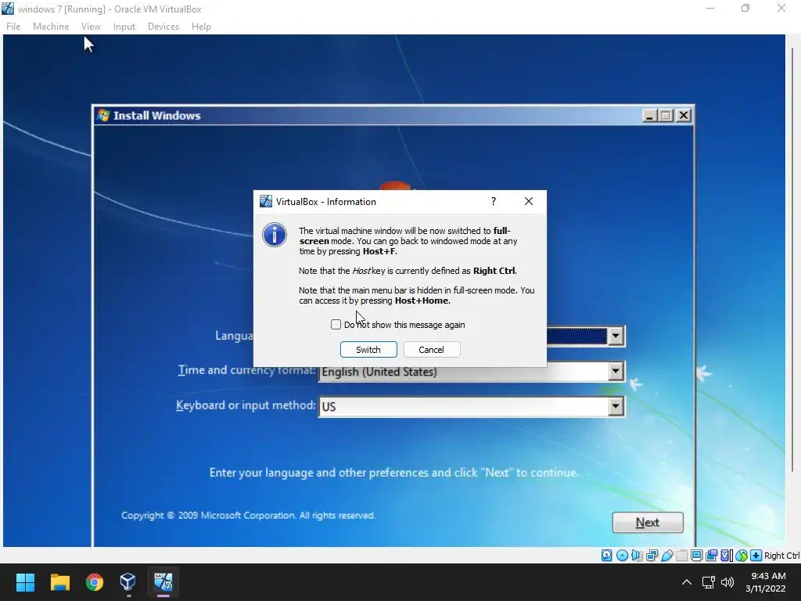
Task: Click the display settings status icon
Action: (x=696, y=556)
